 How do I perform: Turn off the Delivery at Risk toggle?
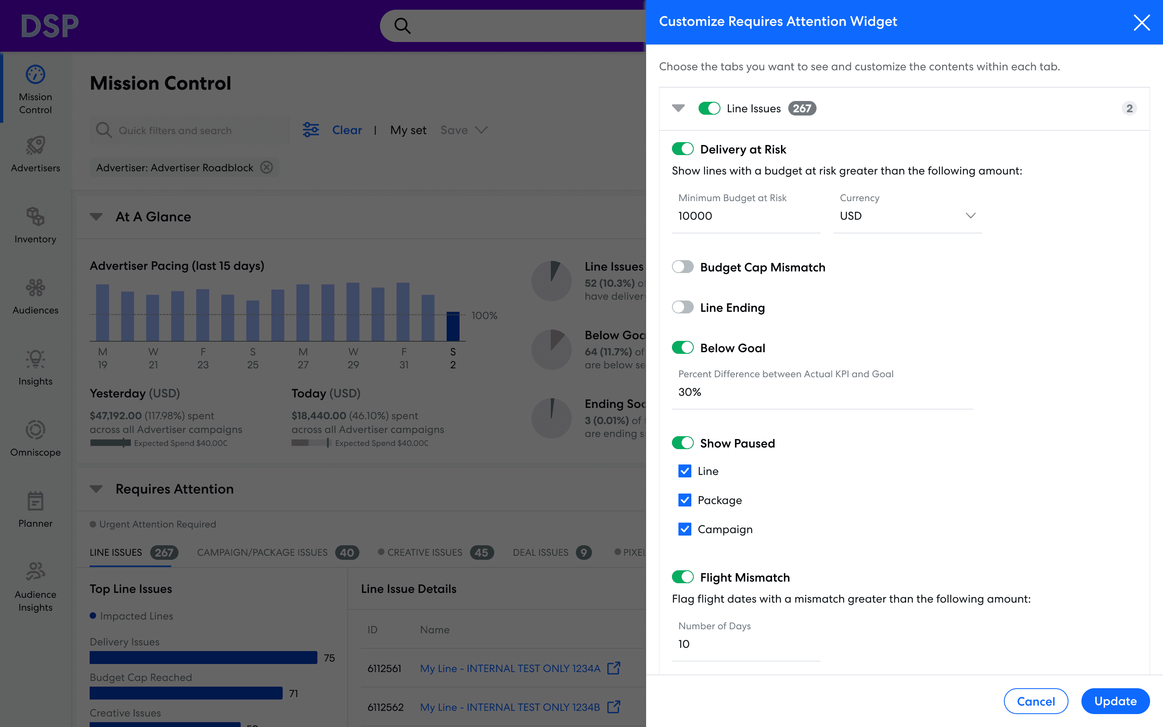[682, 149]
